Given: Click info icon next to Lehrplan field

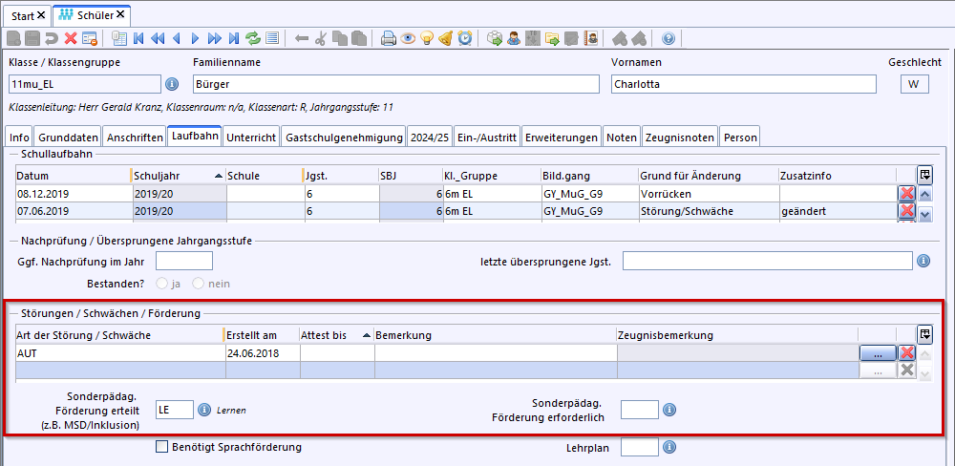Looking at the screenshot, I should [x=669, y=447].
